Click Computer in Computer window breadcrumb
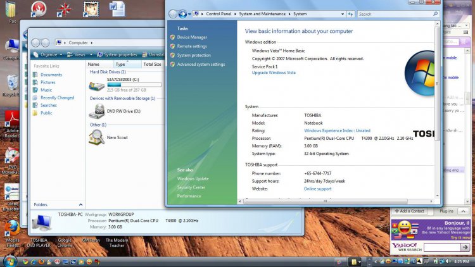475x267 pixels. [x=78, y=42]
